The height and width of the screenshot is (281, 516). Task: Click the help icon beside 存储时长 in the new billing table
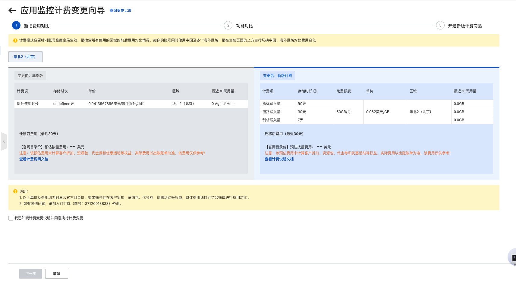click(315, 91)
